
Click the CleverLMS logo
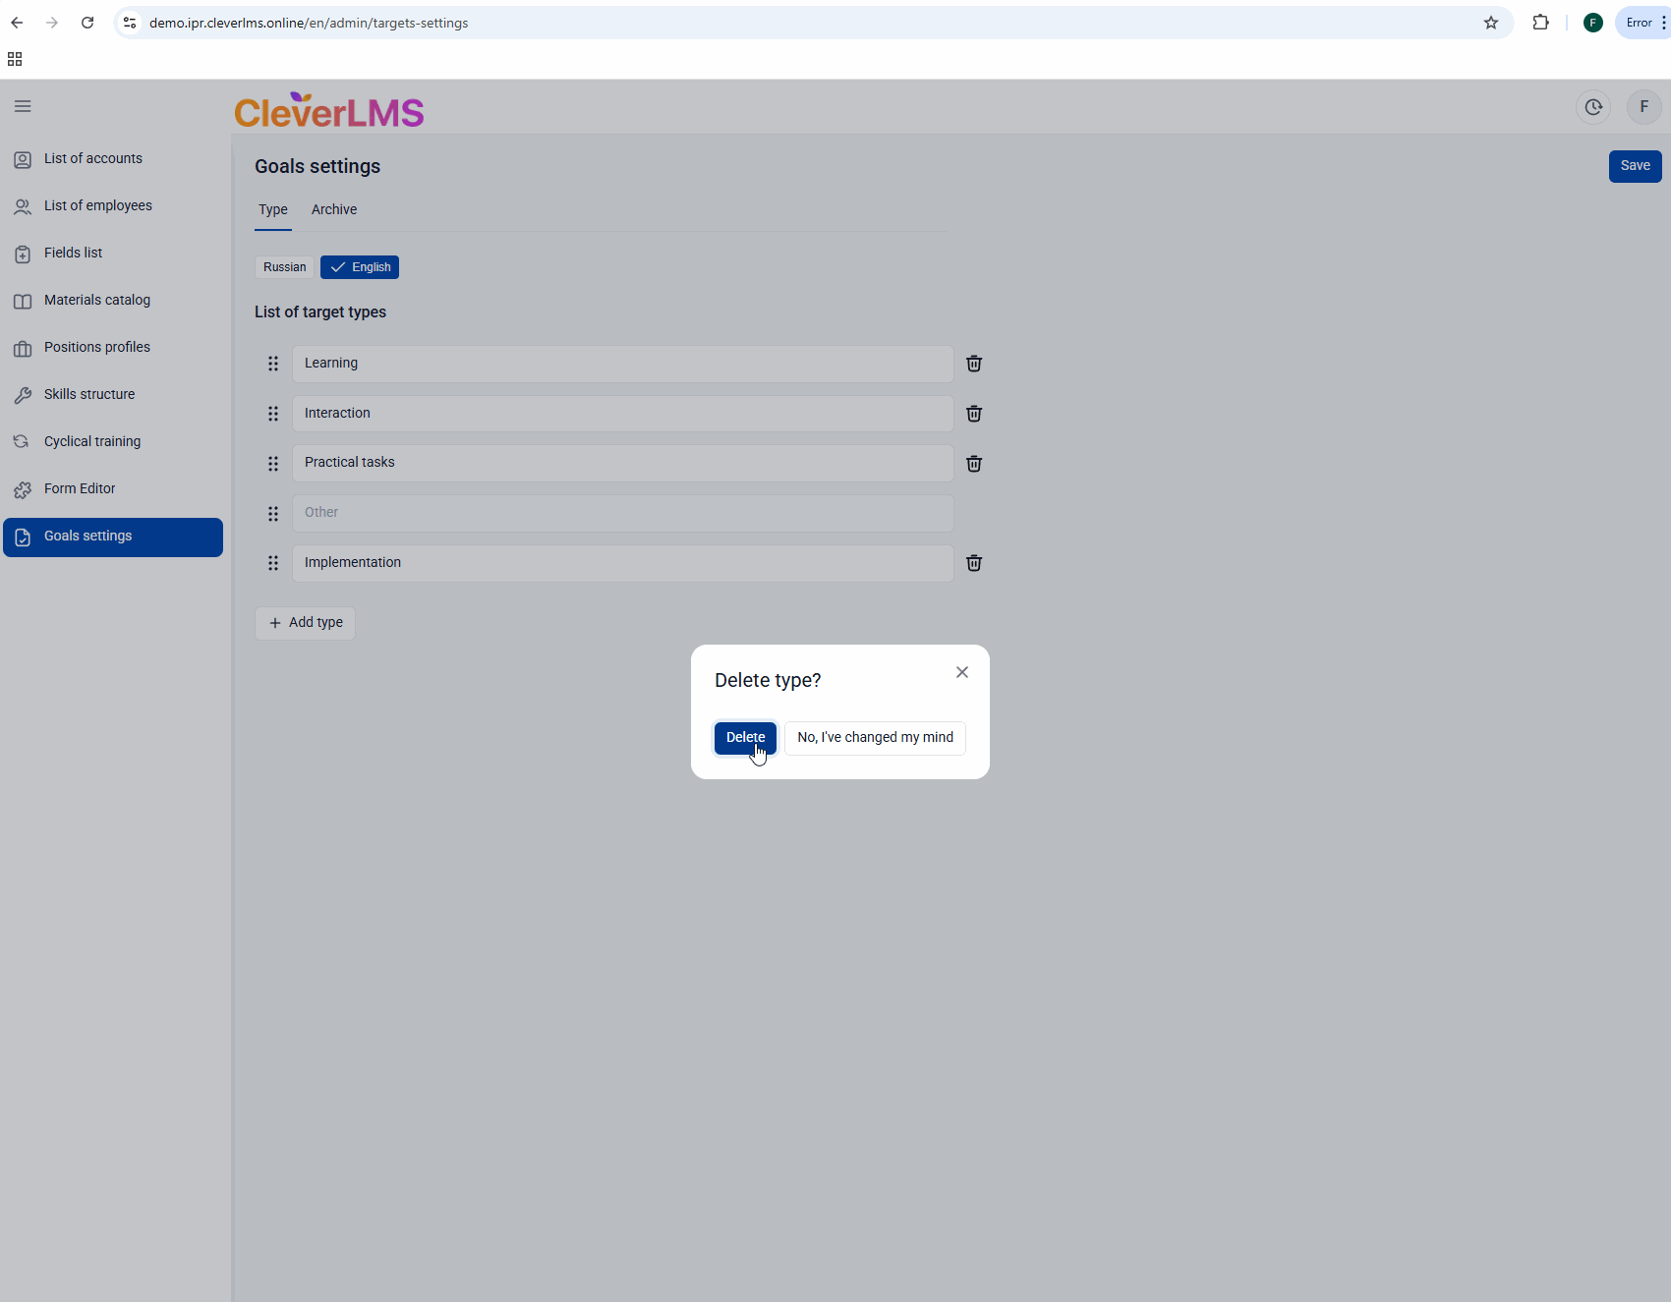tap(329, 111)
